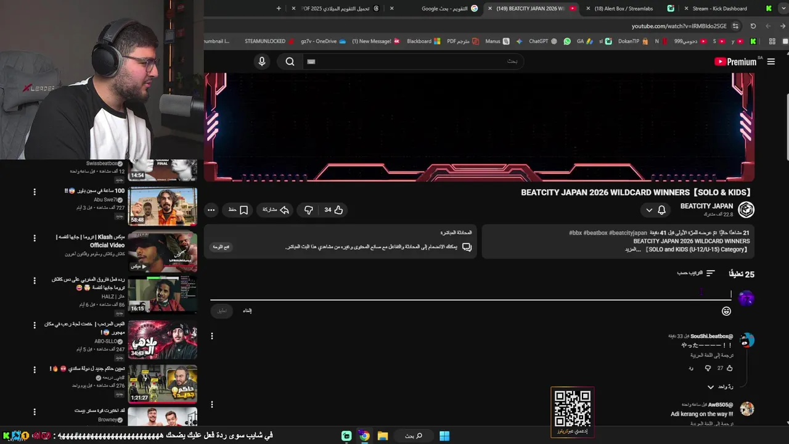Viewport: 789px width, 444px height.
Task: Click the #beatbox hashtag link
Action: click(595, 233)
